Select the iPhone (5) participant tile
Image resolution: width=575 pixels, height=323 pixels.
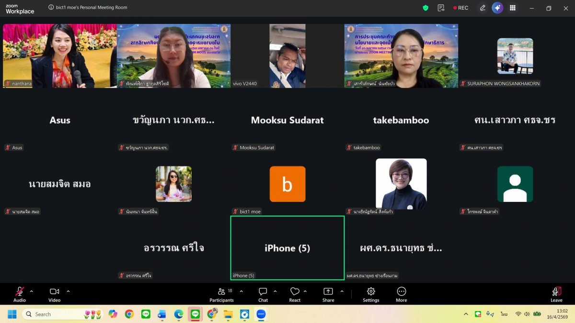point(287,248)
